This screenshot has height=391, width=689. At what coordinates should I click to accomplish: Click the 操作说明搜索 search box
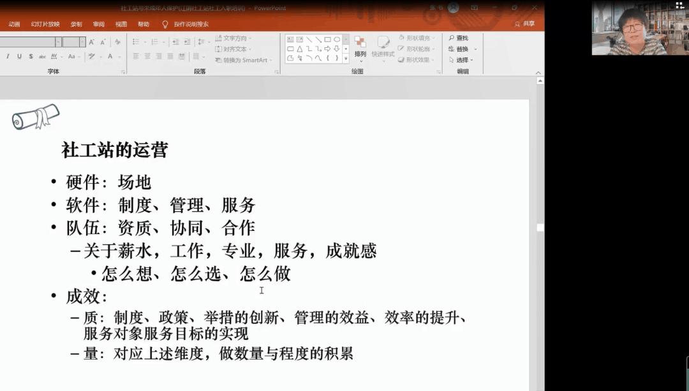pyautogui.click(x=191, y=24)
